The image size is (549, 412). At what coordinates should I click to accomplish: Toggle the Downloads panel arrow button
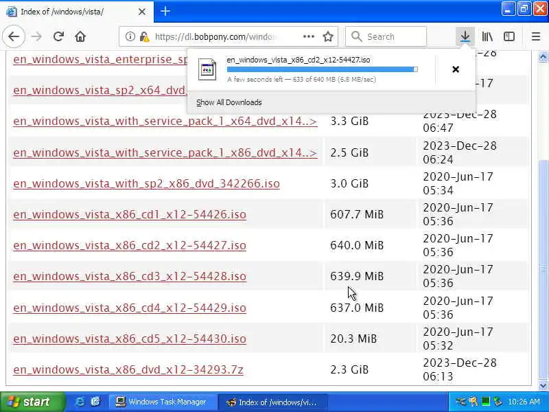465,36
